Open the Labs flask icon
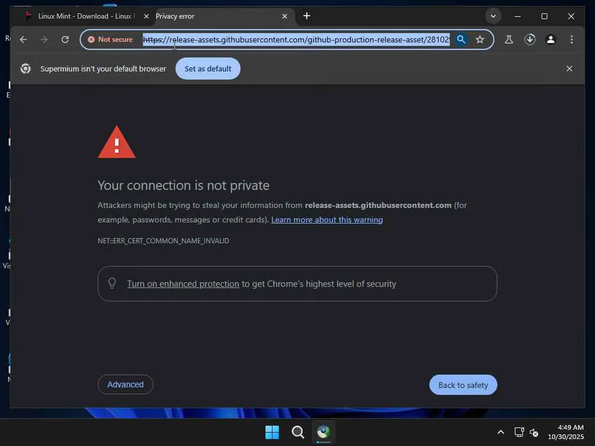The width and height of the screenshot is (595, 446). click(509, 39)
